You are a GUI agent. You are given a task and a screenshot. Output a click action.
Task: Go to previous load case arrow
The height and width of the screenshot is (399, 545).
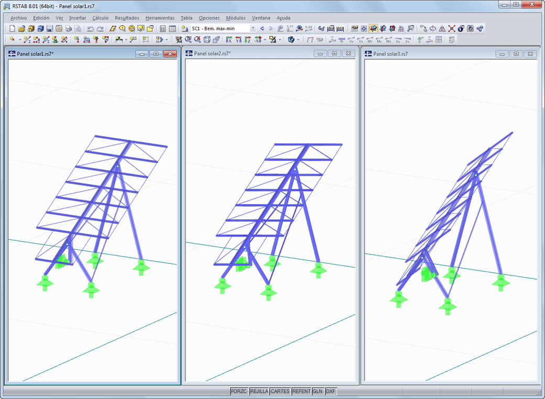coord(262,28)
